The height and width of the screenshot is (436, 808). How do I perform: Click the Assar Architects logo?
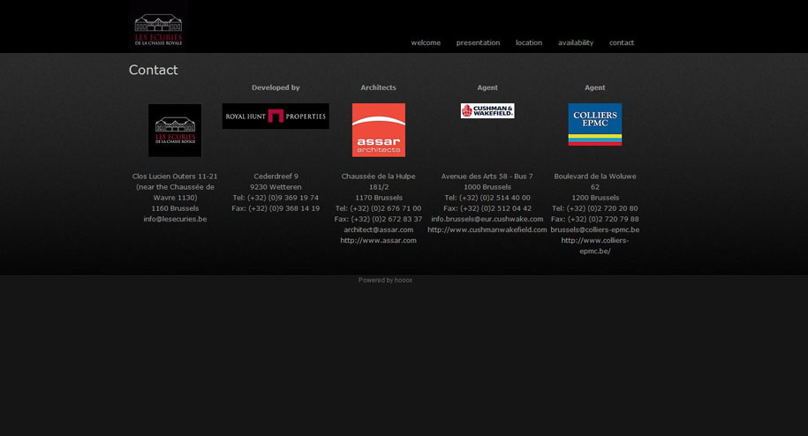[379, 131]
